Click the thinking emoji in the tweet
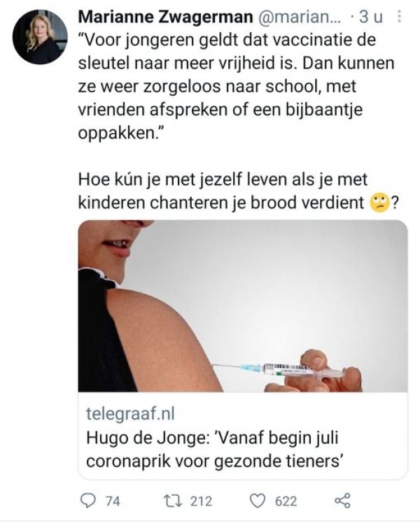 click(379, 203)
